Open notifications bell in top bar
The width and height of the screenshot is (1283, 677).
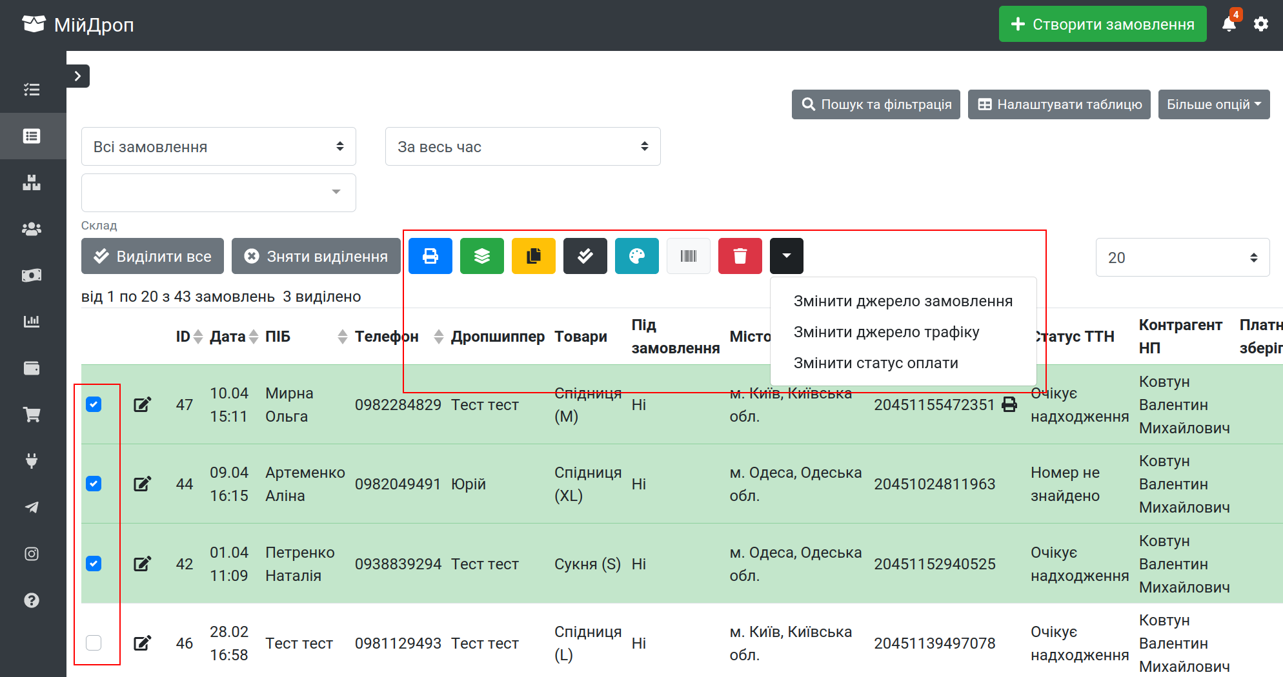pyautogui.click(x=1229, y=24)
